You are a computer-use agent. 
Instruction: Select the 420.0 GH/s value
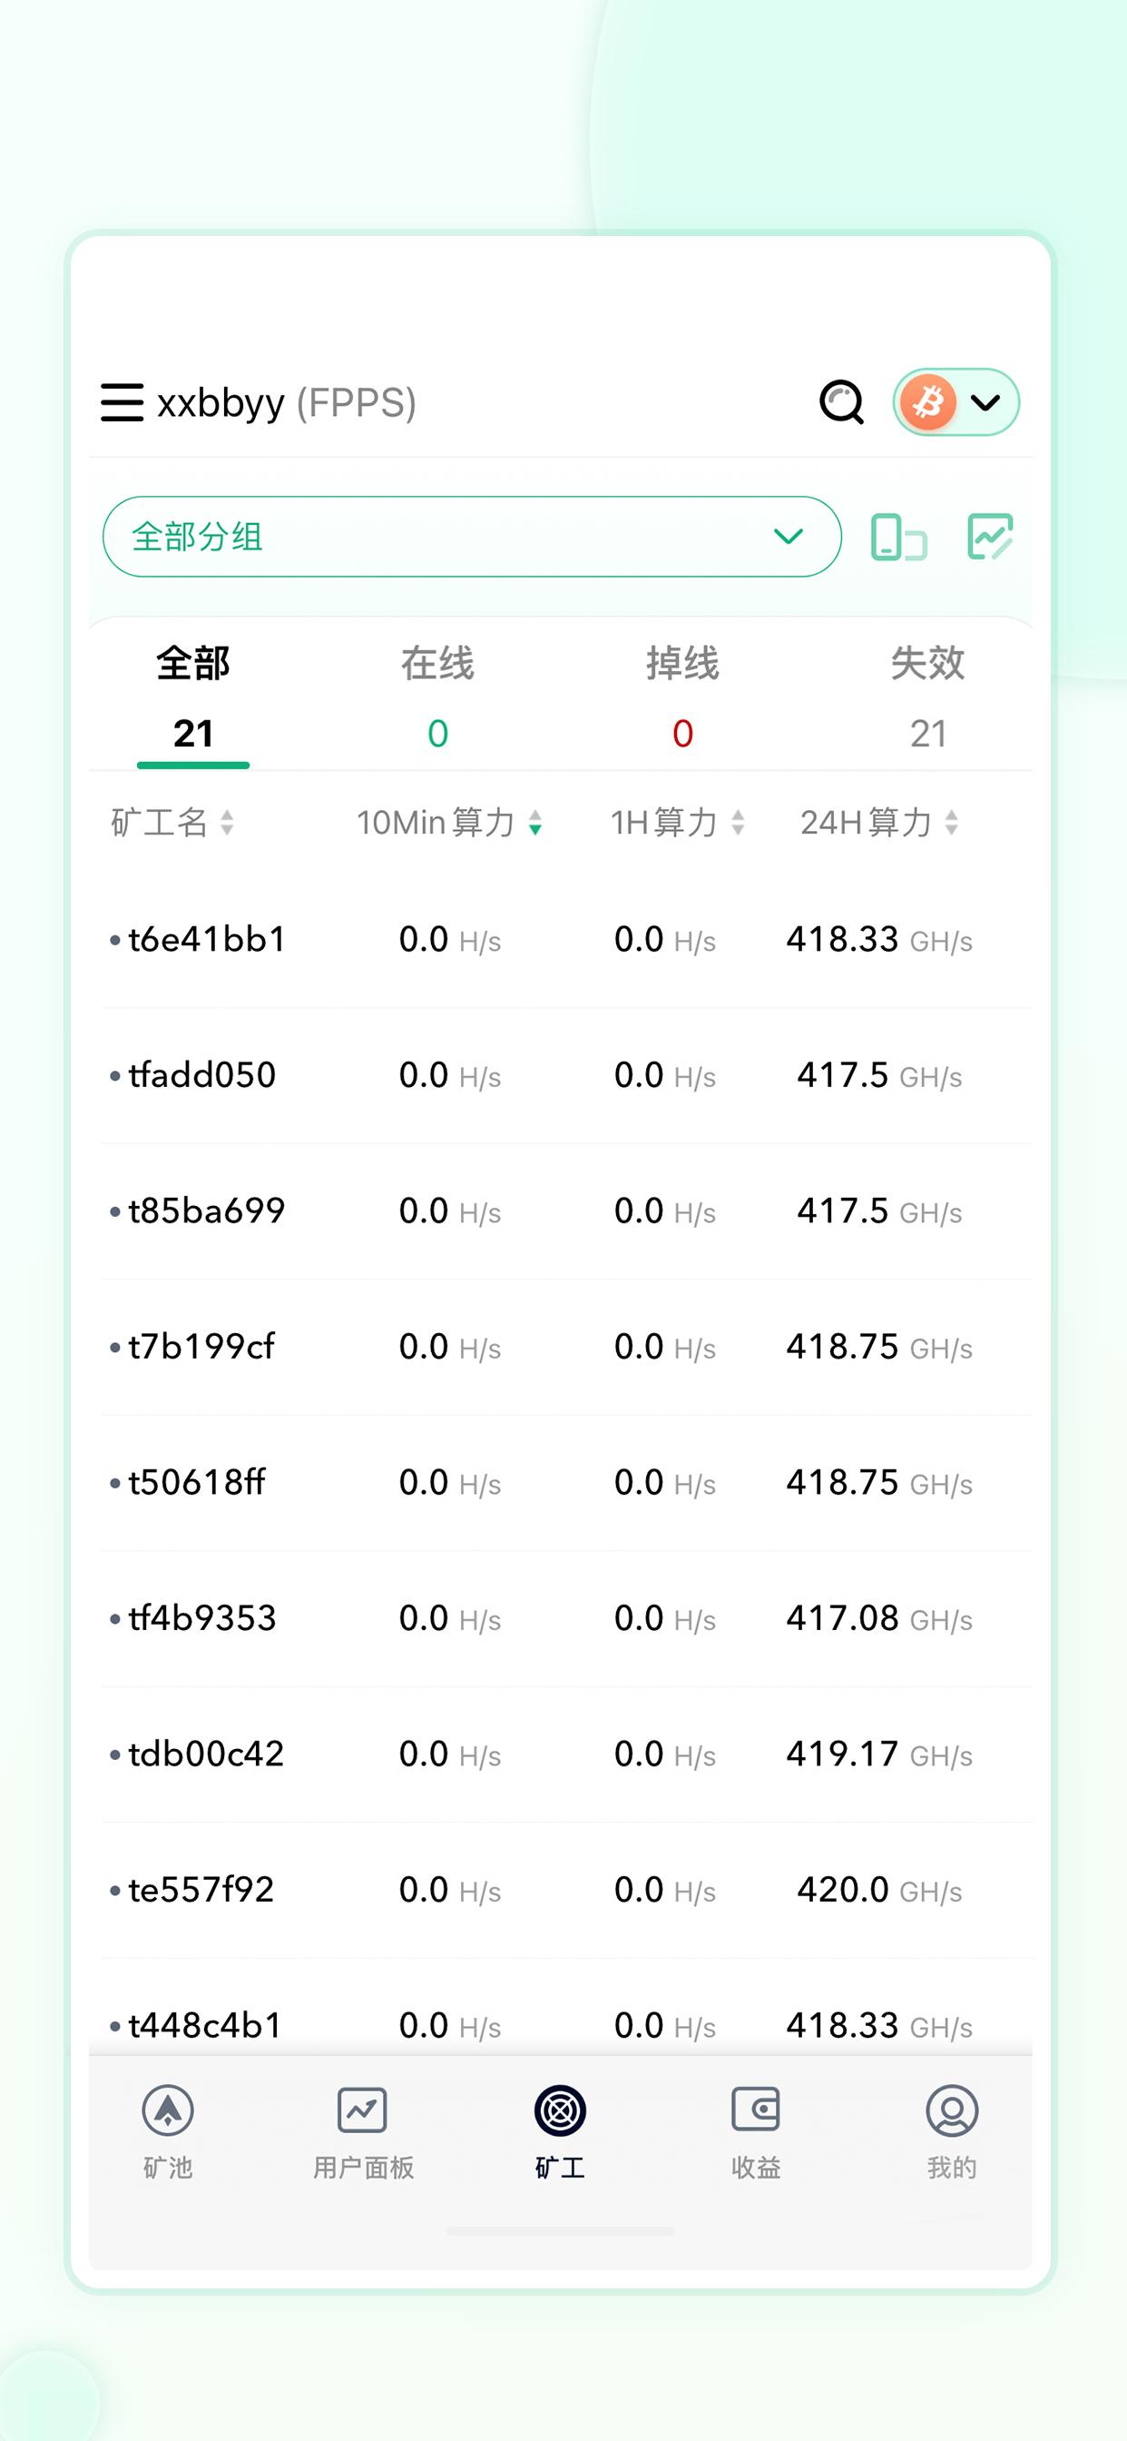[880, 1890]
